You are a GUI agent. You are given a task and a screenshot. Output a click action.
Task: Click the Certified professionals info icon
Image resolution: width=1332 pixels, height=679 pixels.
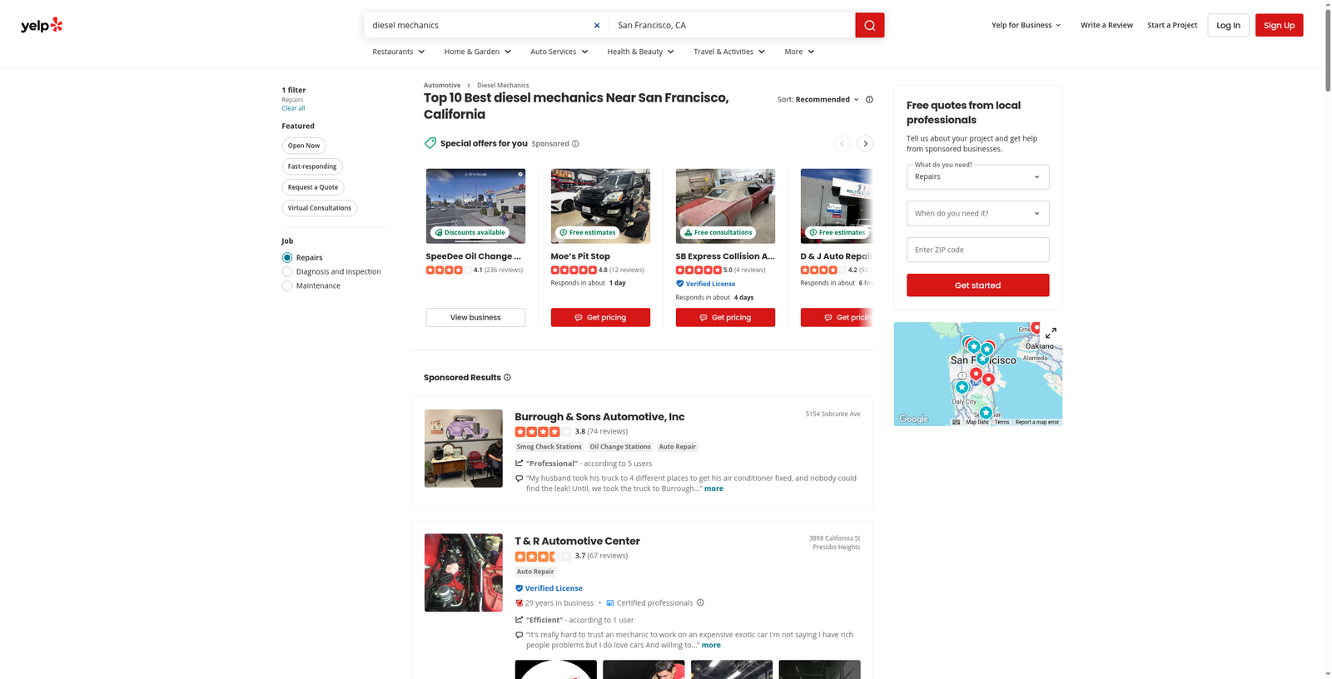tap(700, 602)
